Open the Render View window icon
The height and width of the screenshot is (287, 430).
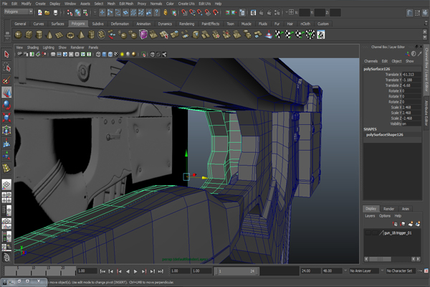click(x=253, y=13)
